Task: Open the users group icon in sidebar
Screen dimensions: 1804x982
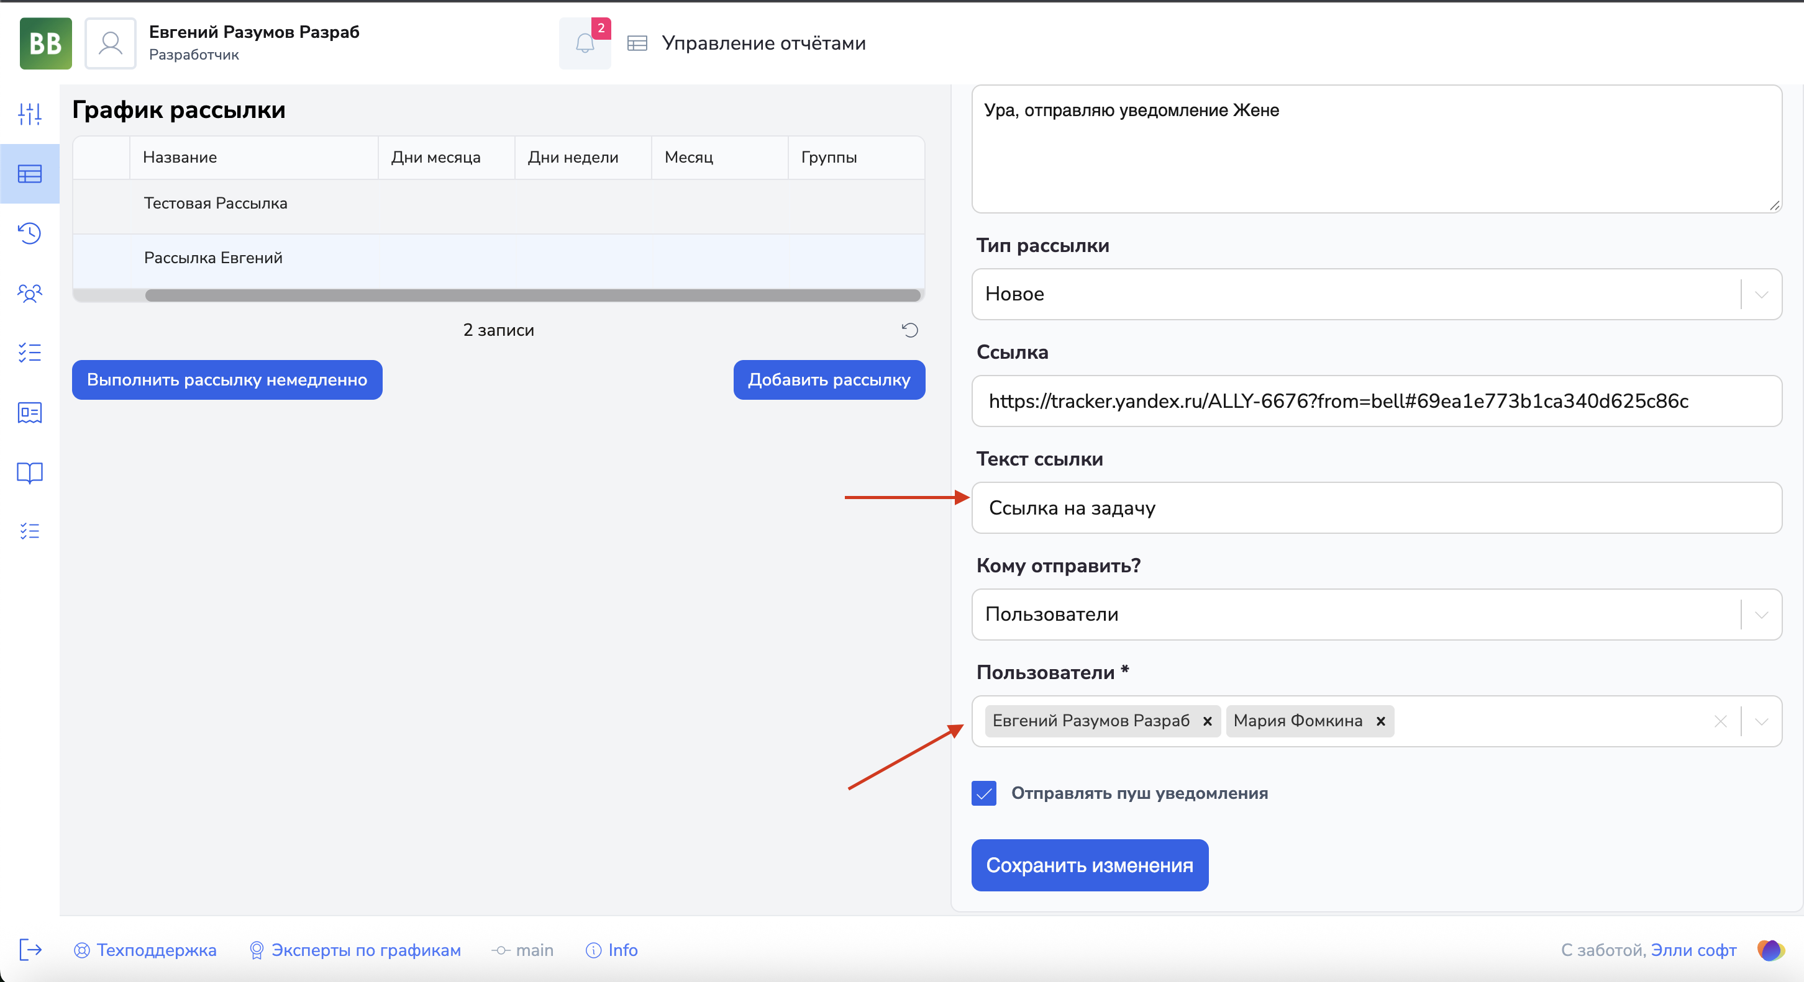Action: (29, 292)
